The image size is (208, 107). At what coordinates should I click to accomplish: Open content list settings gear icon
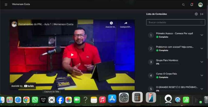coord(196,14)
